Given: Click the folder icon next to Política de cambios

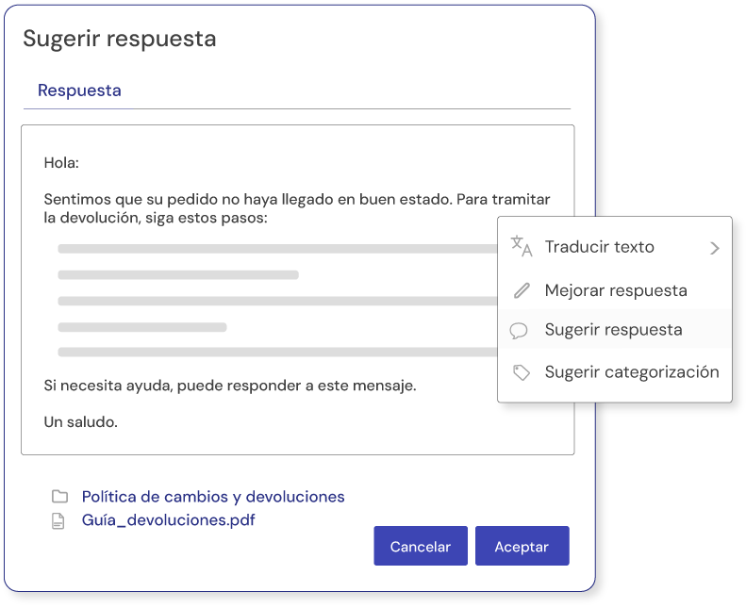Looking at the screenshot, I should [60, 496].
